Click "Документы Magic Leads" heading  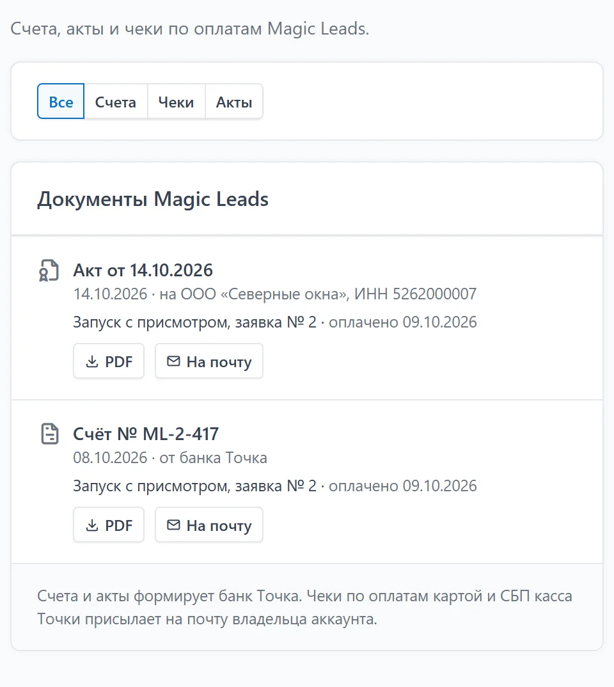153,200
